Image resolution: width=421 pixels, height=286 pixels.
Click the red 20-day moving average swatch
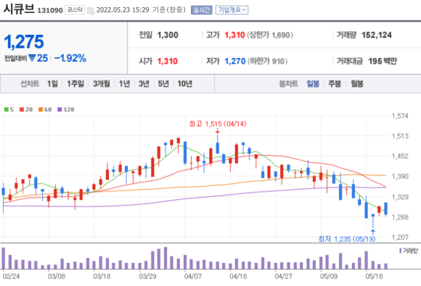[22, 109]
